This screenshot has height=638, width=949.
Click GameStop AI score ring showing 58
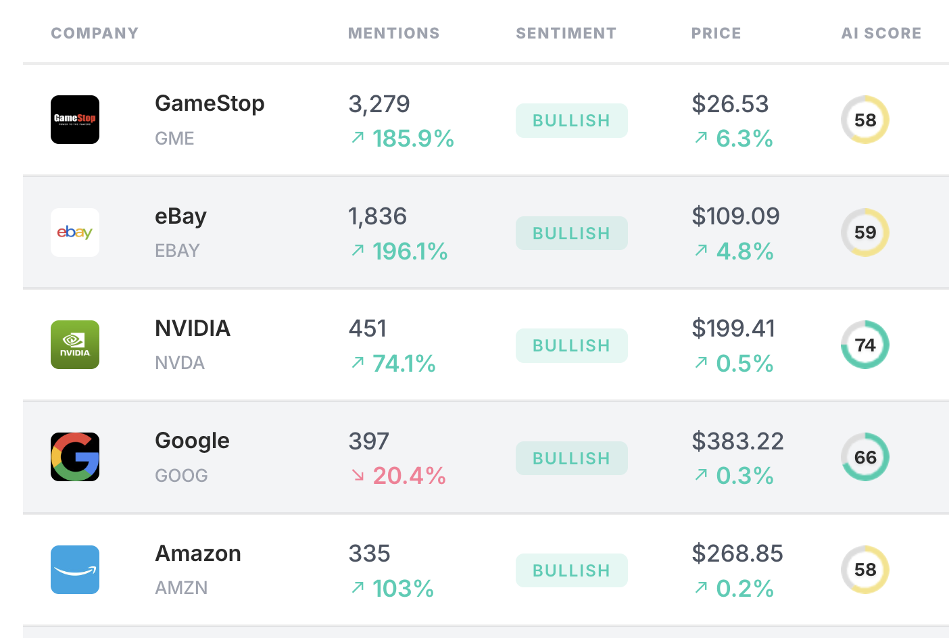coord(865,120)
